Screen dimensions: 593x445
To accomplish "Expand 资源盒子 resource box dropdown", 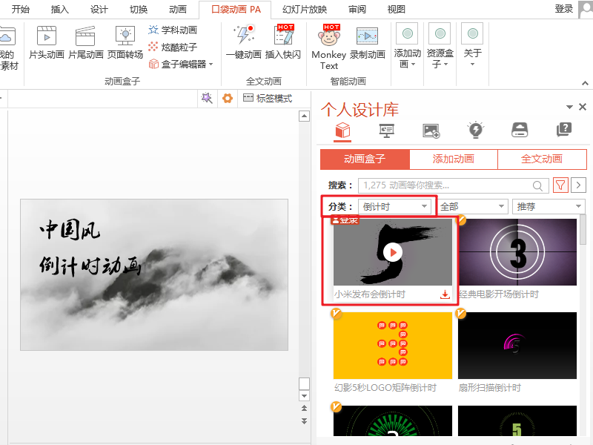I will [x=440, y=46].
